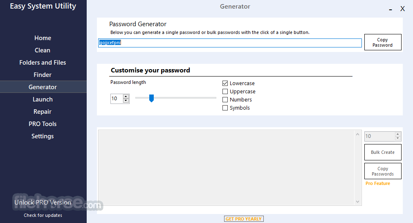Decrease password length with down arrow
The height and width of the screenshot is (223, 413).
[126, 101]
